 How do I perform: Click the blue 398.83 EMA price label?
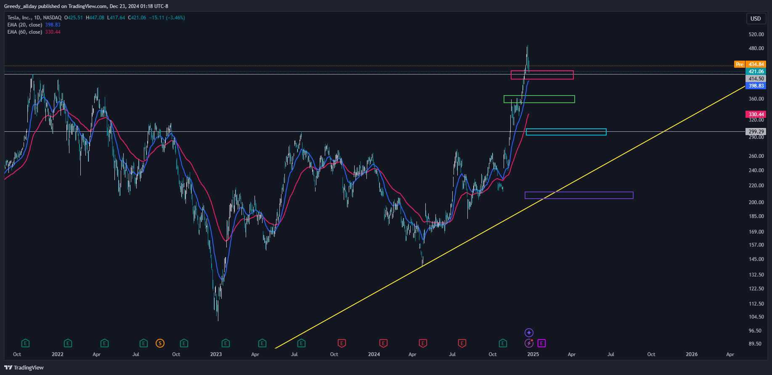point(756,86)
